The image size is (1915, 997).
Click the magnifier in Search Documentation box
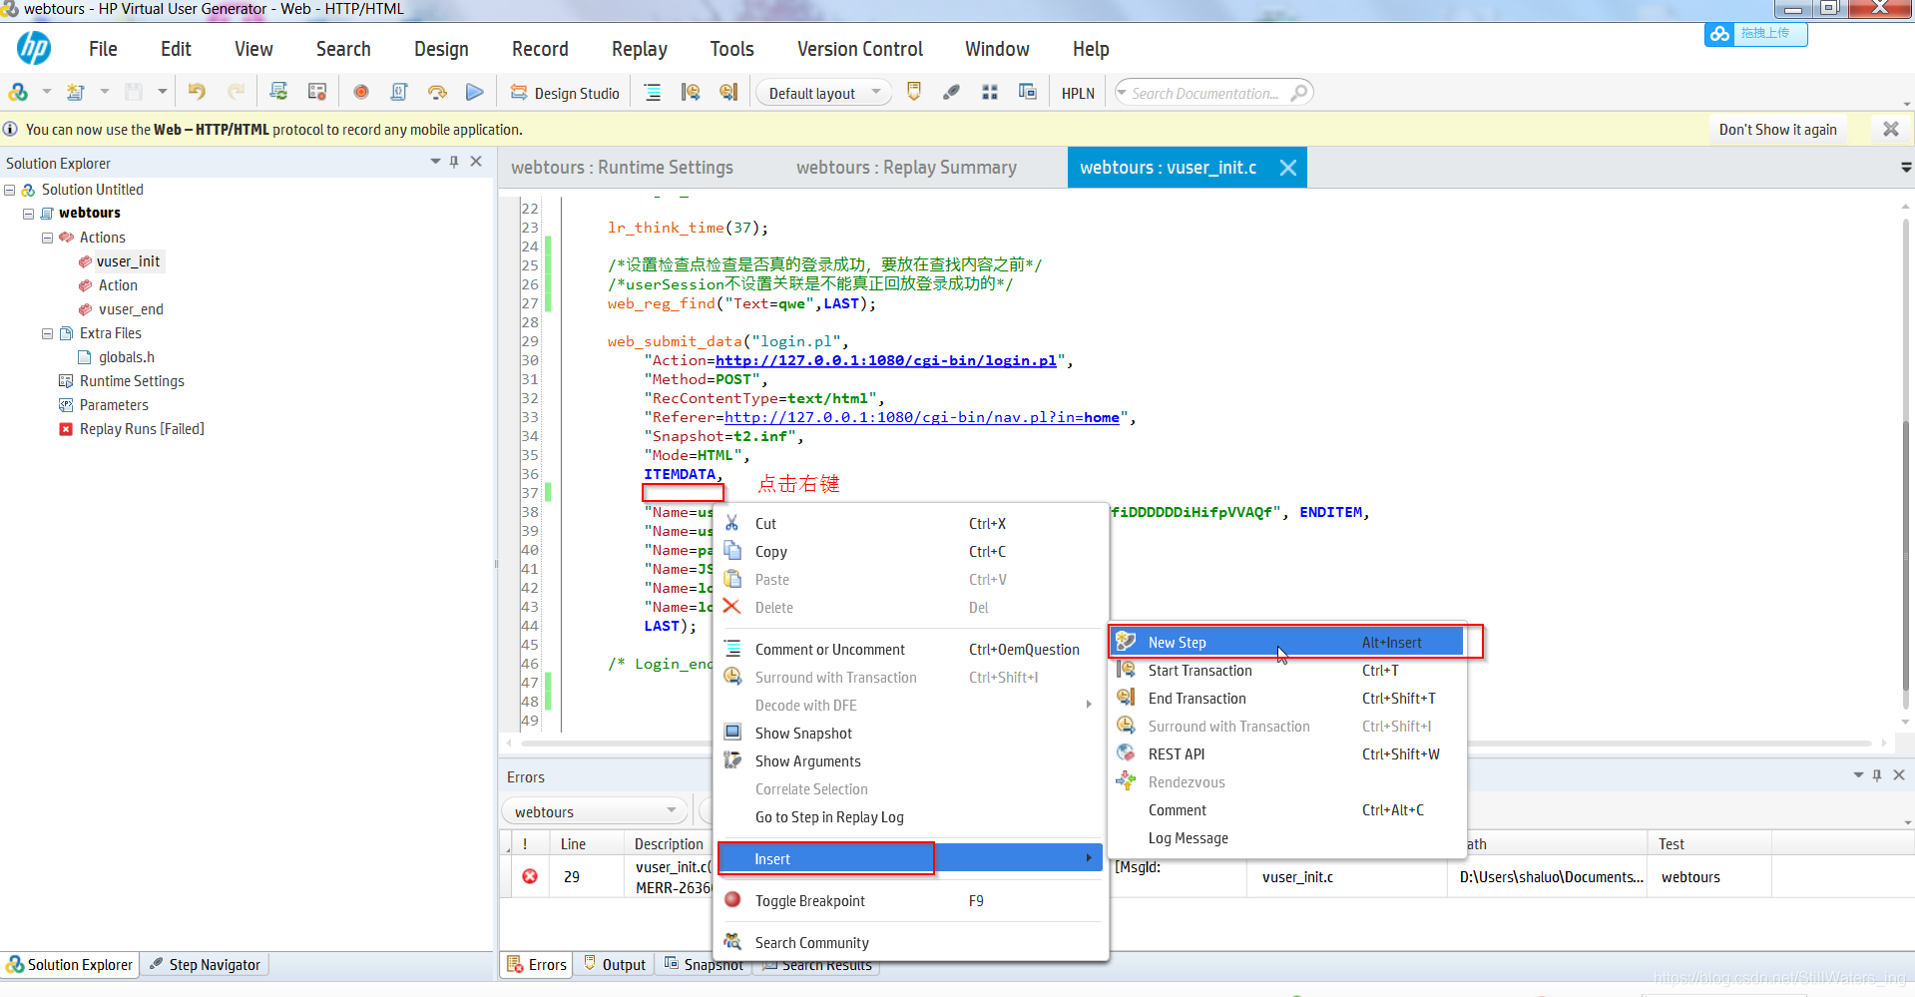coord(1298,93)
